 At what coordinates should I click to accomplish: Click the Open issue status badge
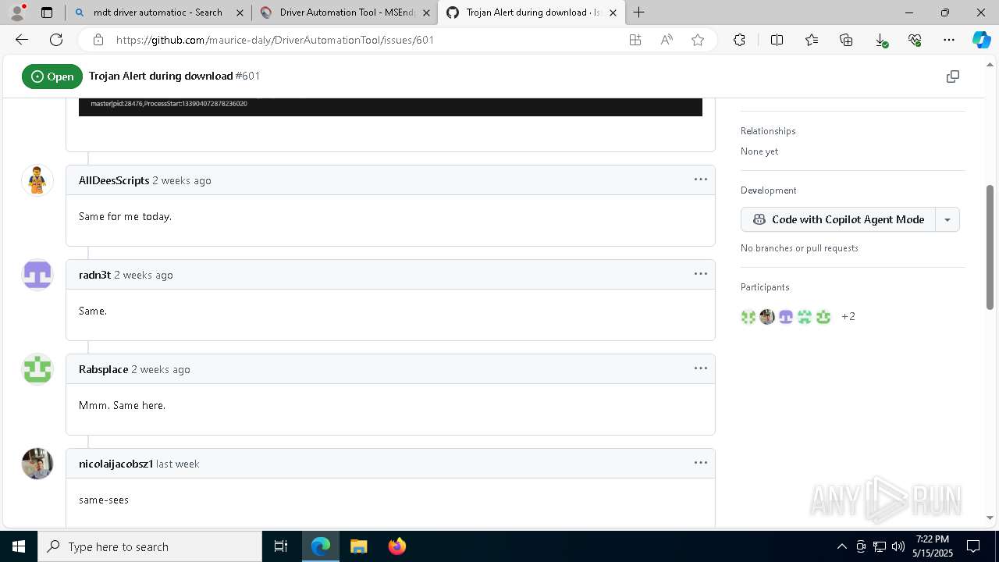tap(52, 76)
